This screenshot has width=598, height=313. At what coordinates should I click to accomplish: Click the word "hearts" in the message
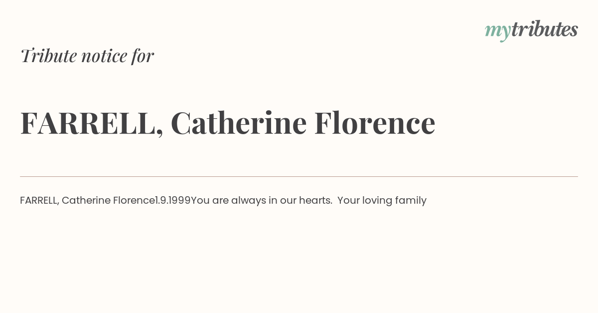tap(315, 200)
